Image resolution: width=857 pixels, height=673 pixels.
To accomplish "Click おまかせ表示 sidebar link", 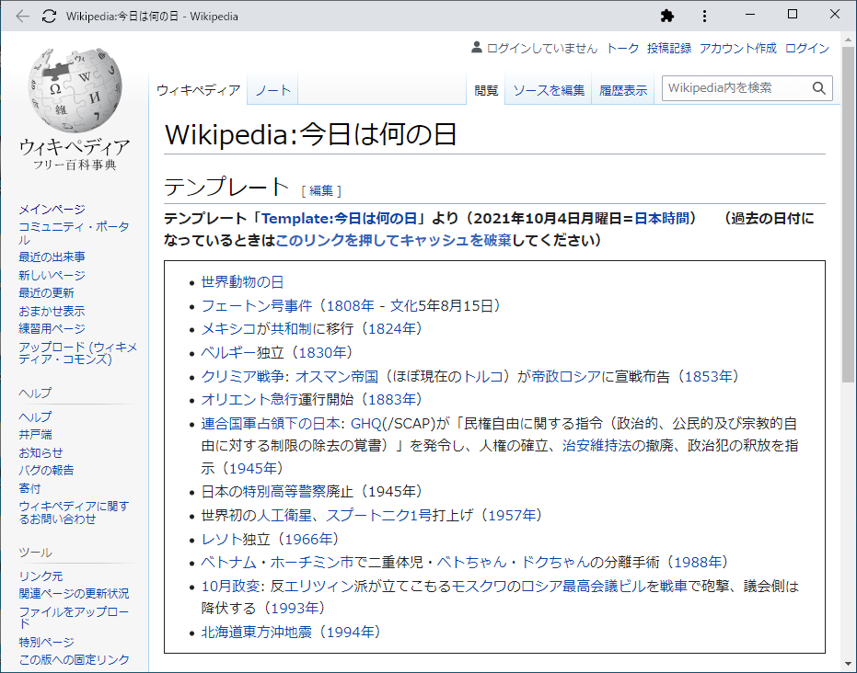I will [52, 311].
